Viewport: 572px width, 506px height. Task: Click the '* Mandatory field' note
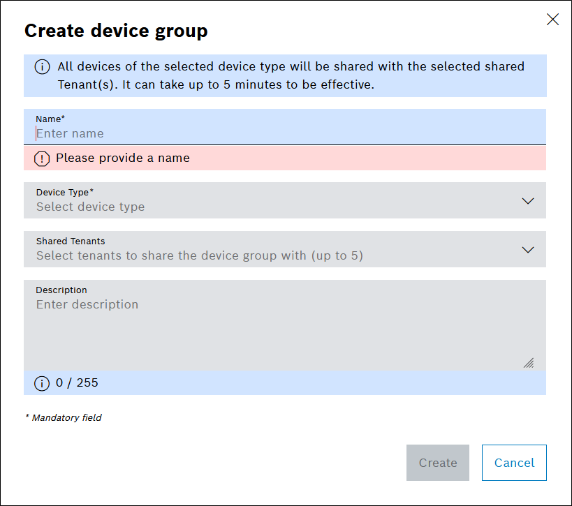coord(64,417)
